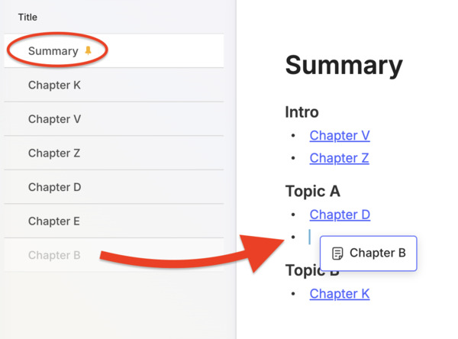Image resolution: width=458 pixels, height=339 pixels.
Task: Select the faded Chapter B list row
Action: 54,255
